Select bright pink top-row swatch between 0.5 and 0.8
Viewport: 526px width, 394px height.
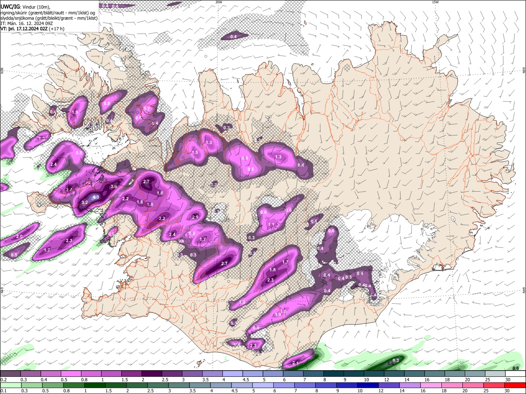pos(71,374)
